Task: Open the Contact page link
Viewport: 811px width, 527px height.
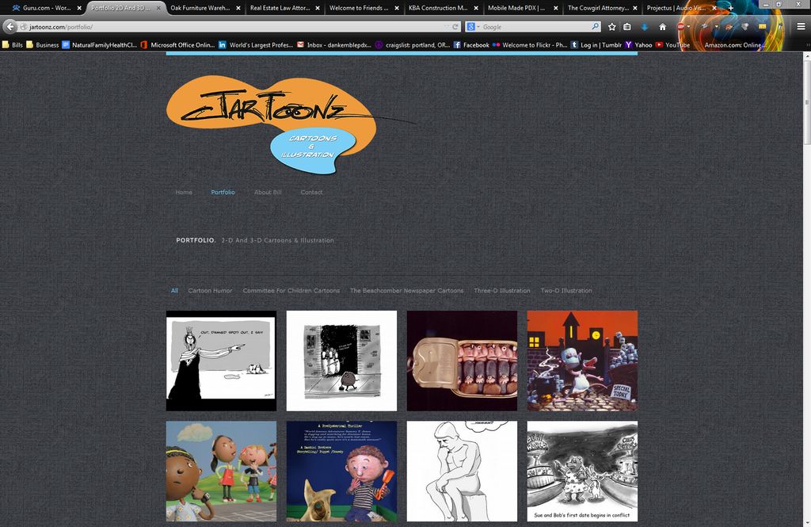Action: point(311,192)
